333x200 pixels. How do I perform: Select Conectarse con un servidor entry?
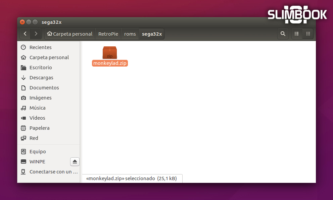(50, 172)
